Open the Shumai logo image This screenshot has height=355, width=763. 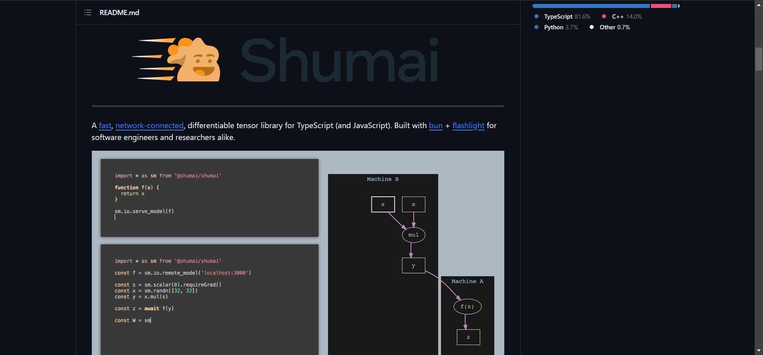click(x=285, y=60)
